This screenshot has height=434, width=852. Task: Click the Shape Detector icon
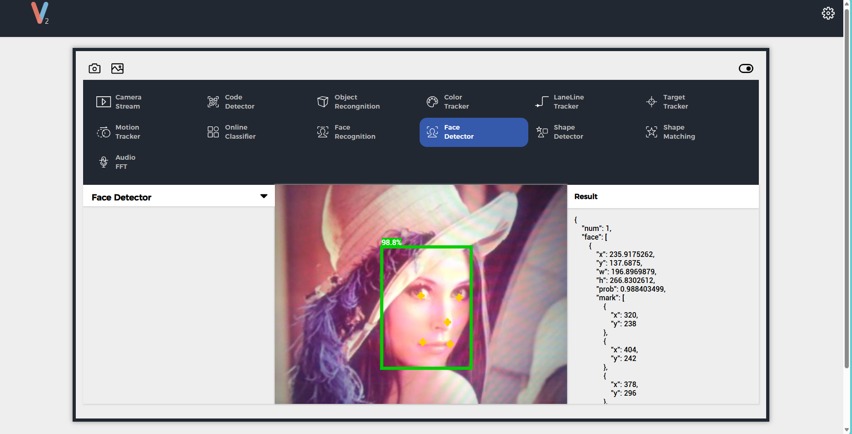(x=542, y=132)
